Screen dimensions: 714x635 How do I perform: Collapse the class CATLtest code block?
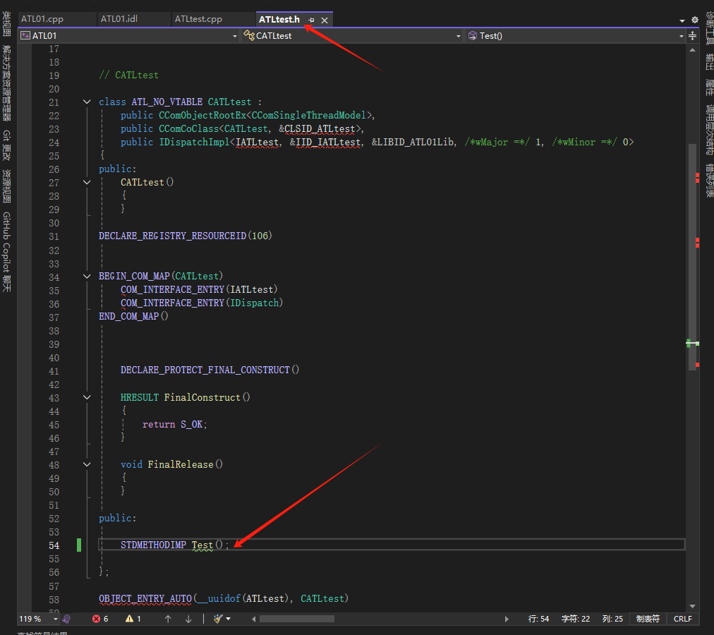[87, 102]
